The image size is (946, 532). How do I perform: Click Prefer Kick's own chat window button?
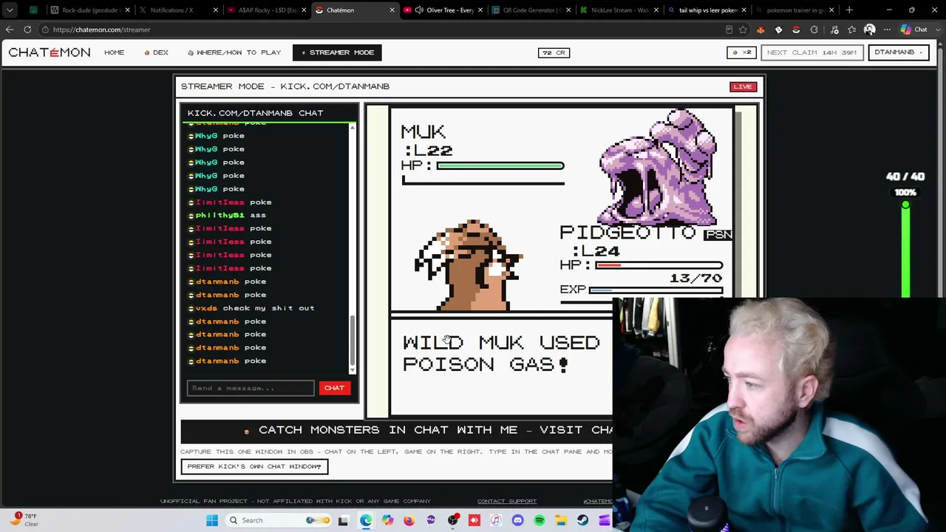(x=254, y=466)
